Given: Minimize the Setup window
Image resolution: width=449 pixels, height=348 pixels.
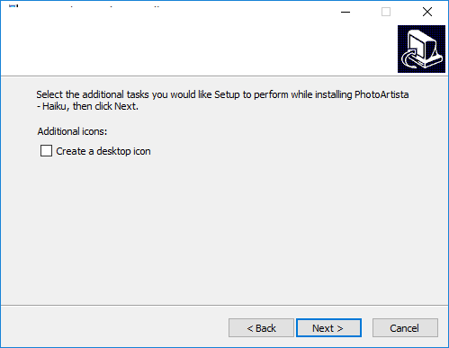Looking at the screenshot, I should (x=346, y=12).
